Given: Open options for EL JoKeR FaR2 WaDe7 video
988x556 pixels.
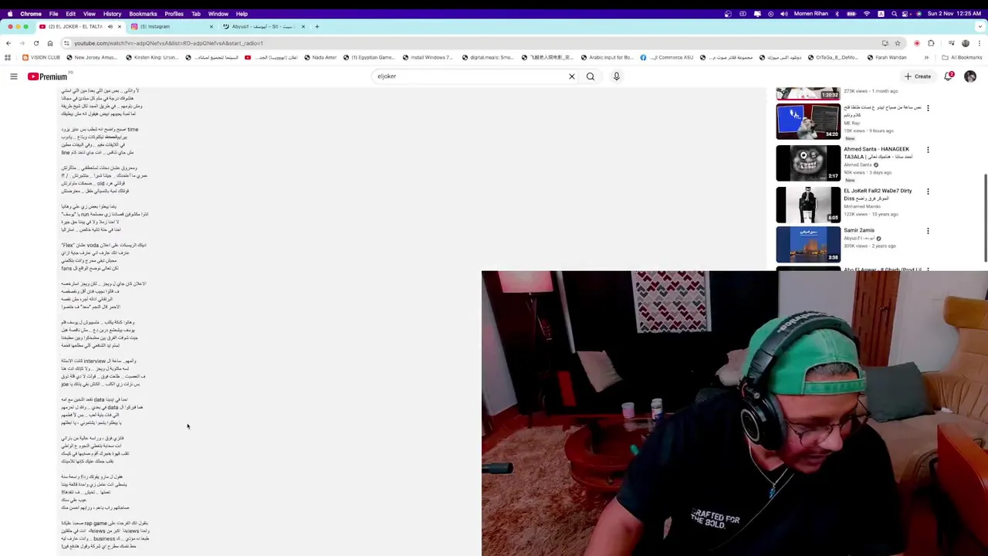Looking at the screenshot, I should [928, 192].
